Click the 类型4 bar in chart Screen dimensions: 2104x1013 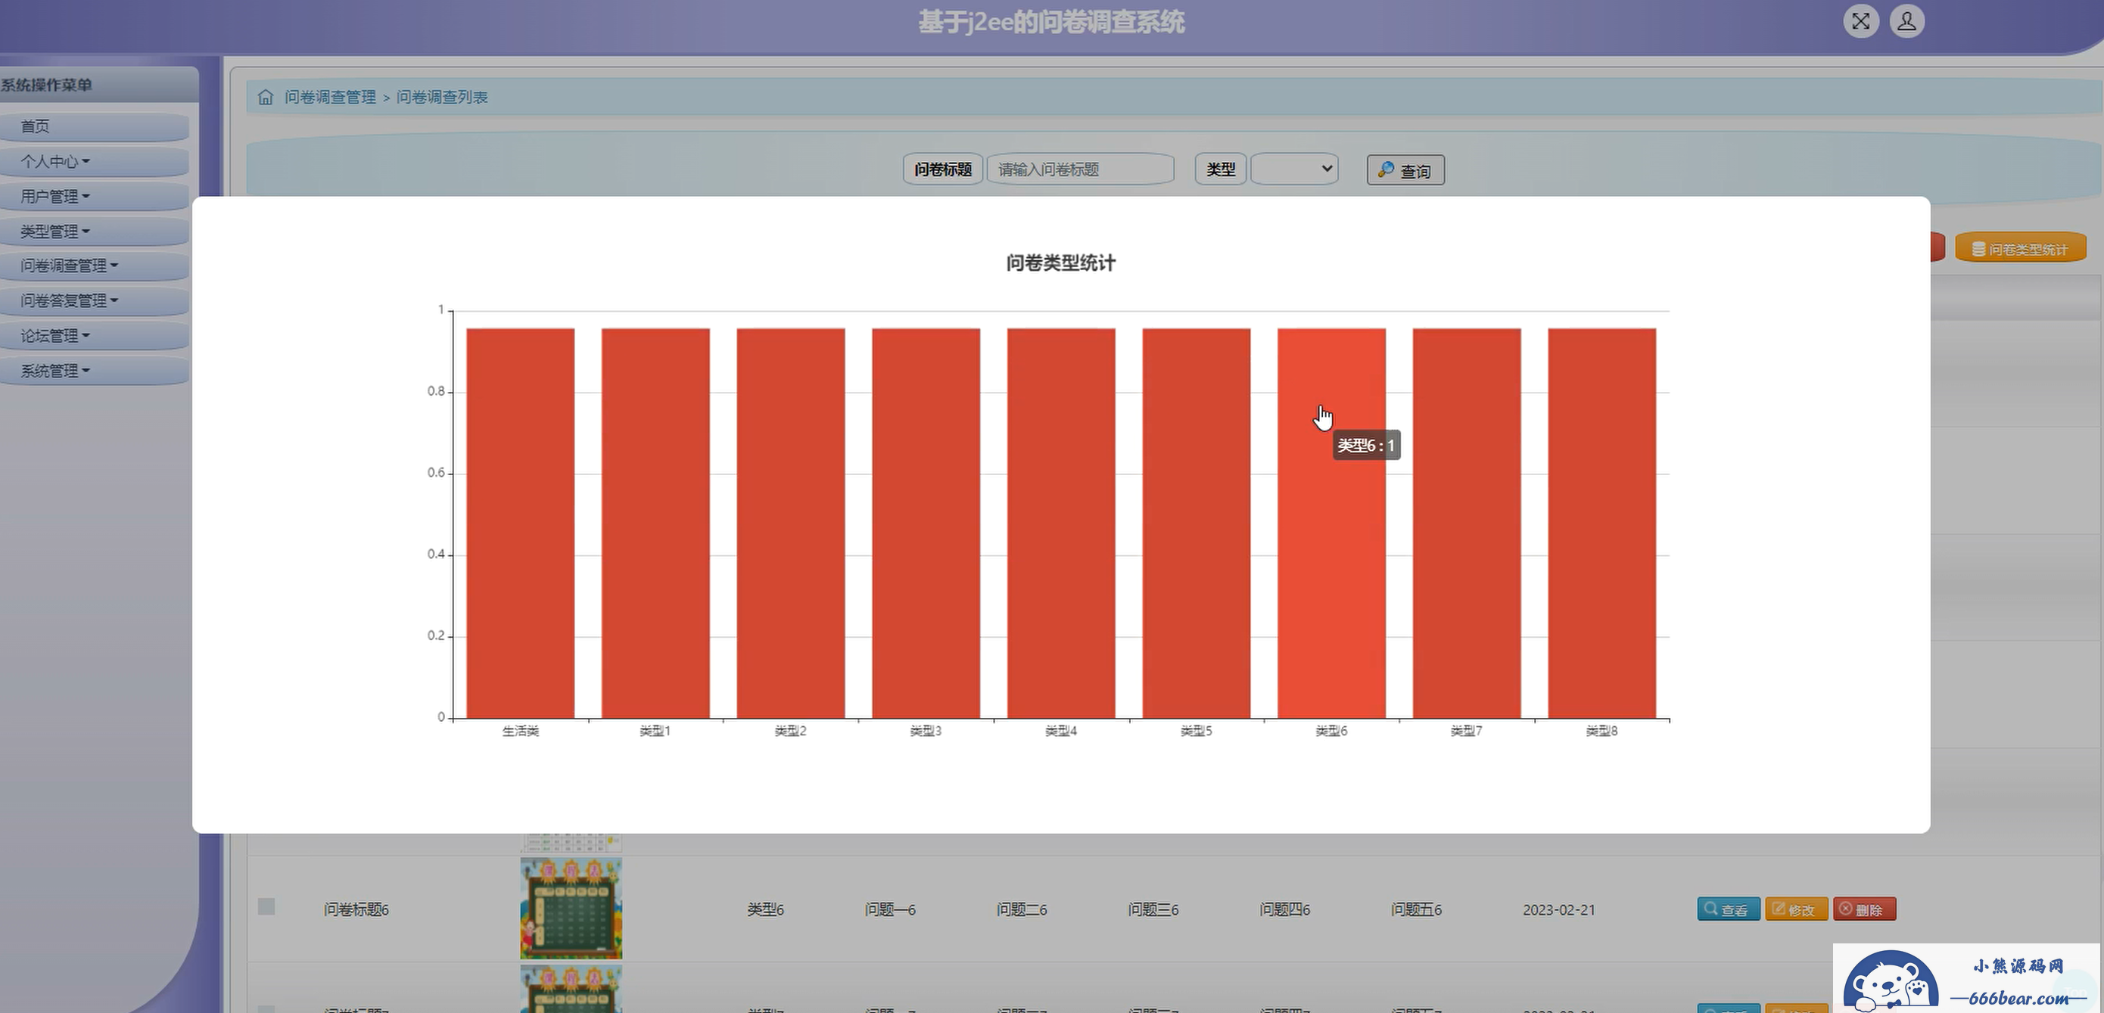point(1061,524)
